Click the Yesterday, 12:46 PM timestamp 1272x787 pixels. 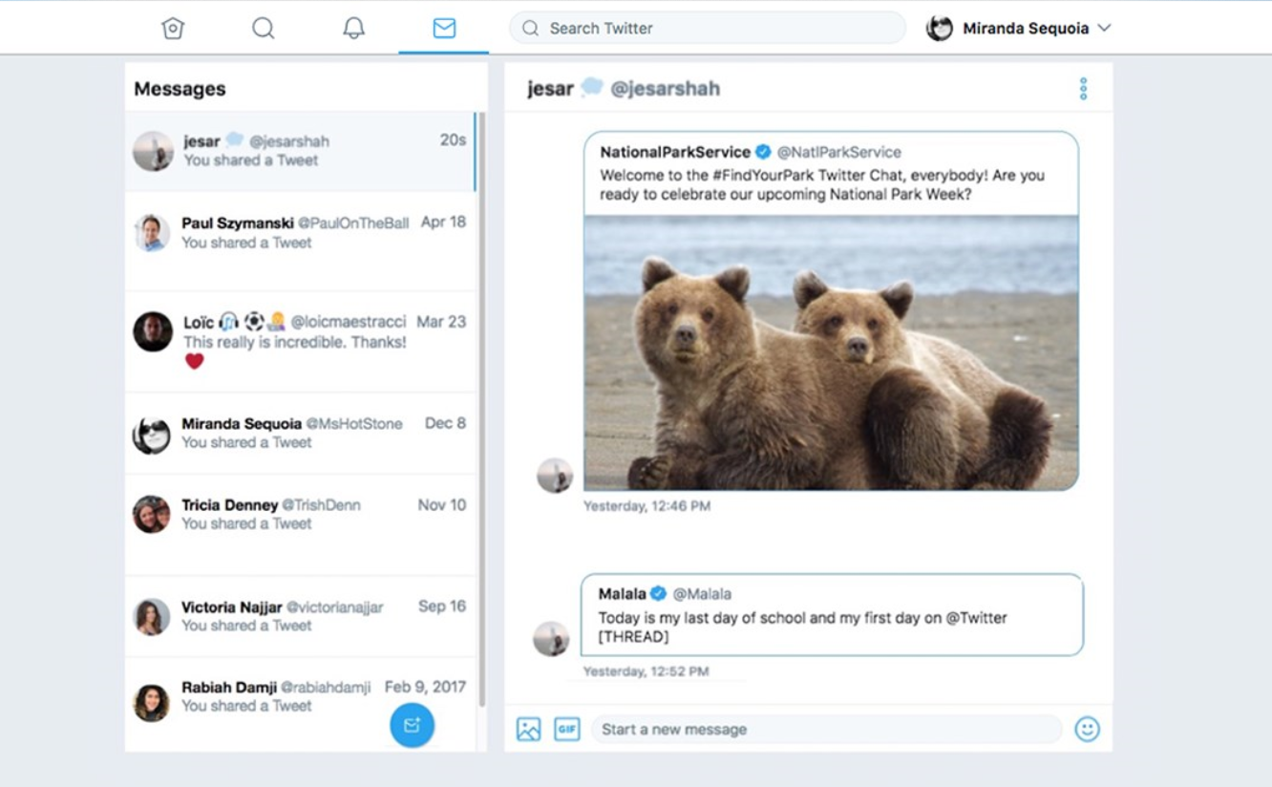pyautogui.click(x=647, y=506)
